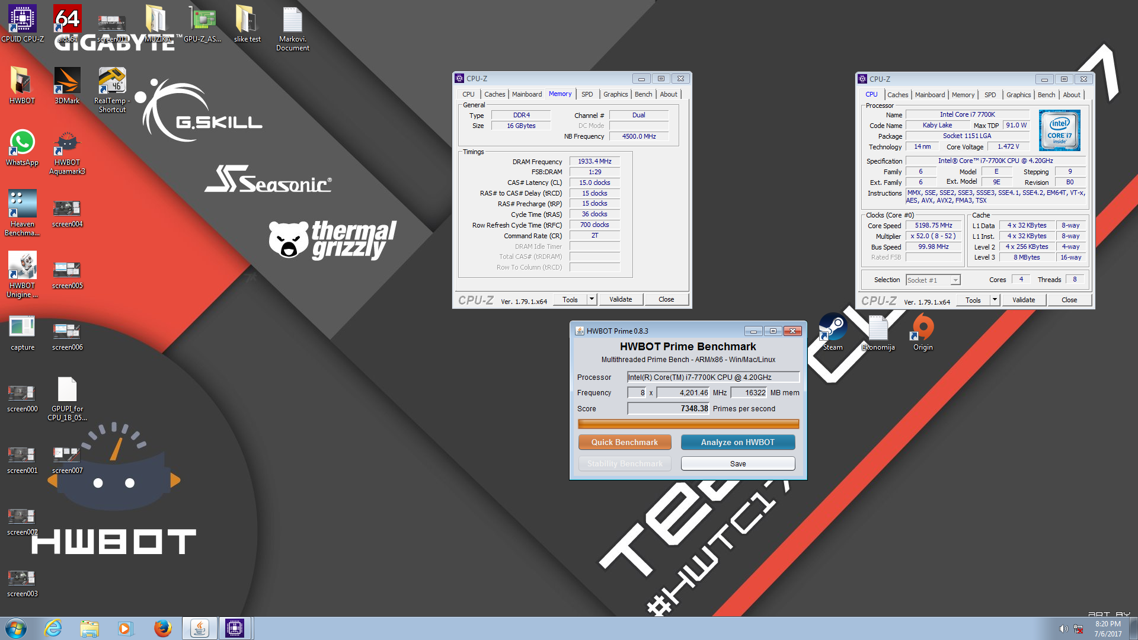Open the GPU-Z_AS desktop icon
This screenshot has height=640, width=1138.
point(202,24)
